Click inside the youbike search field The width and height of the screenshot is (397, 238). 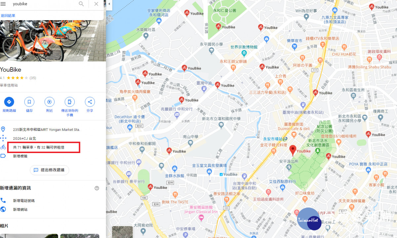43,4
